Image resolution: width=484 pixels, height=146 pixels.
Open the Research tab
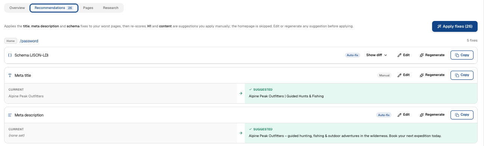111,8
